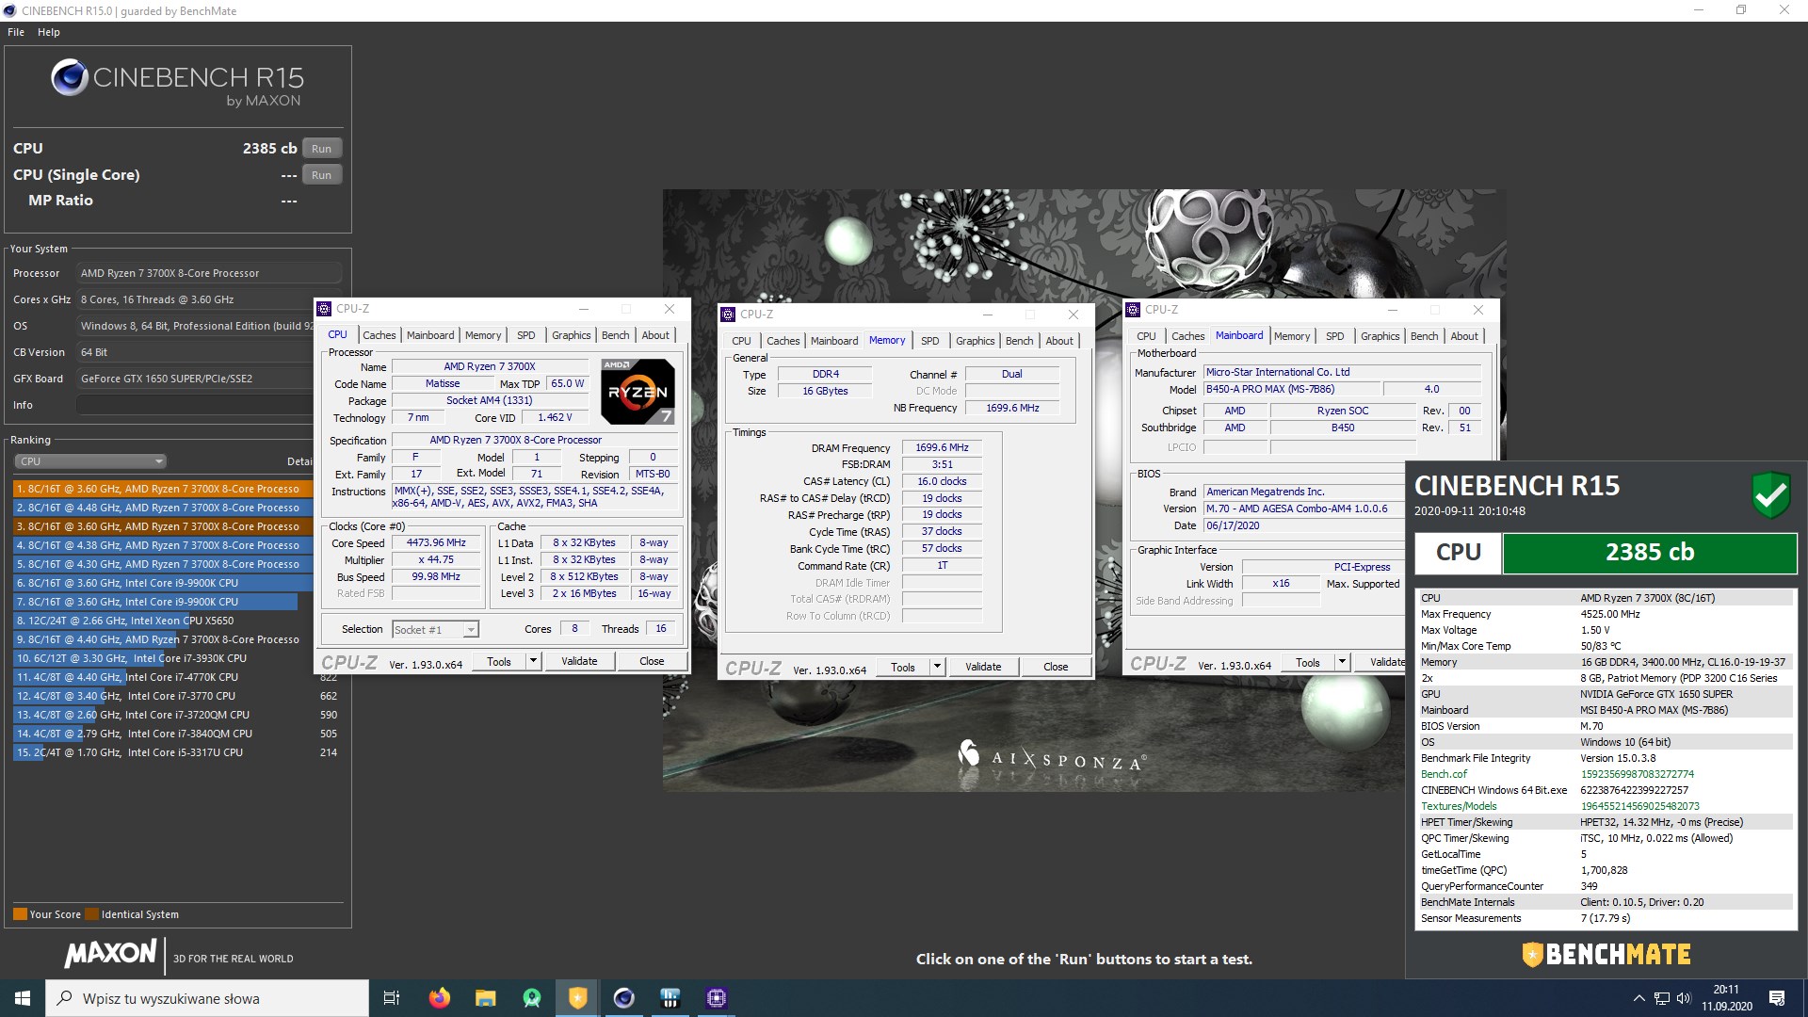Viewport: 1808px width, 1017px height.
Task: Click Tools button in Mainboard CPU-Z window
Action: (x=1308, y=663)
